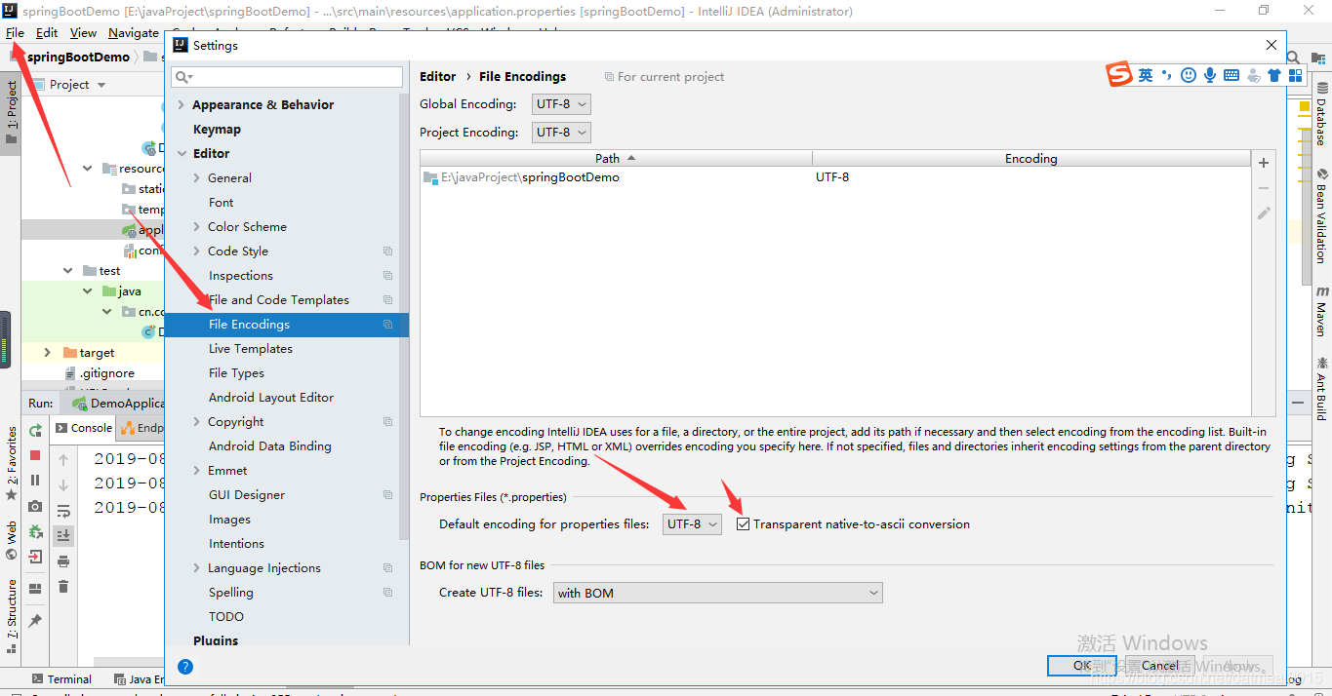Print console output using the printer icon
Screen dimensions: 1332x696
63,561
